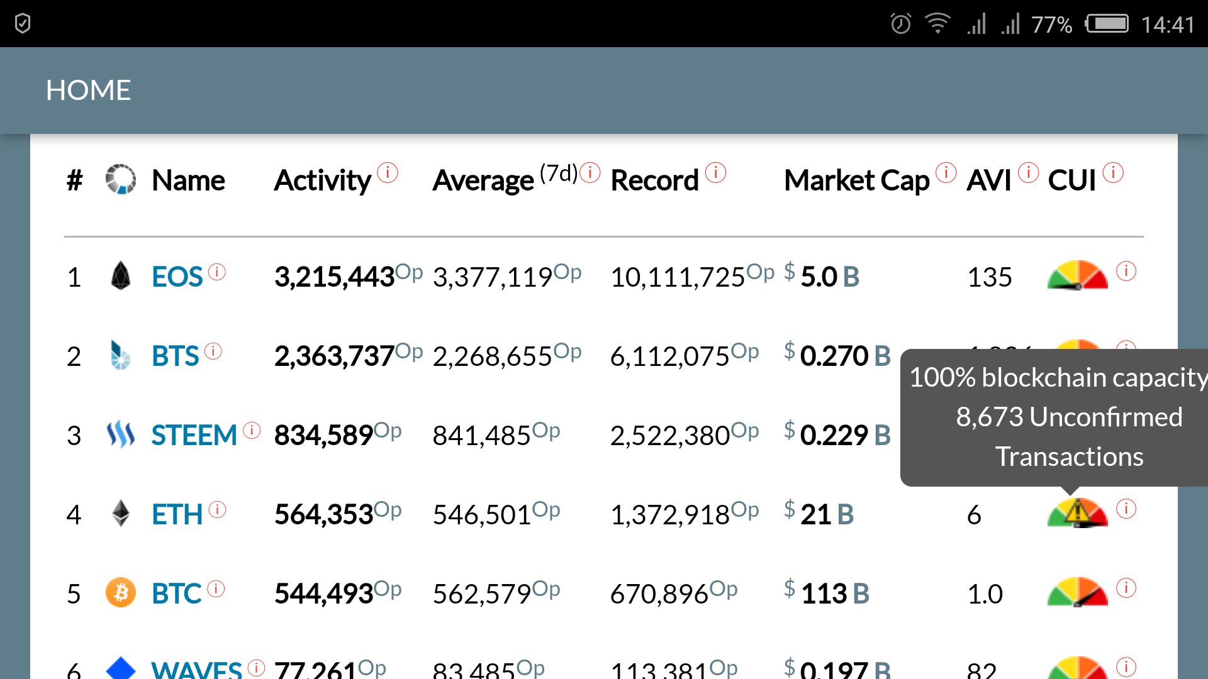The image size is (1208, 679).
Task: Click the EOS black logo icon
Action: 121,276
